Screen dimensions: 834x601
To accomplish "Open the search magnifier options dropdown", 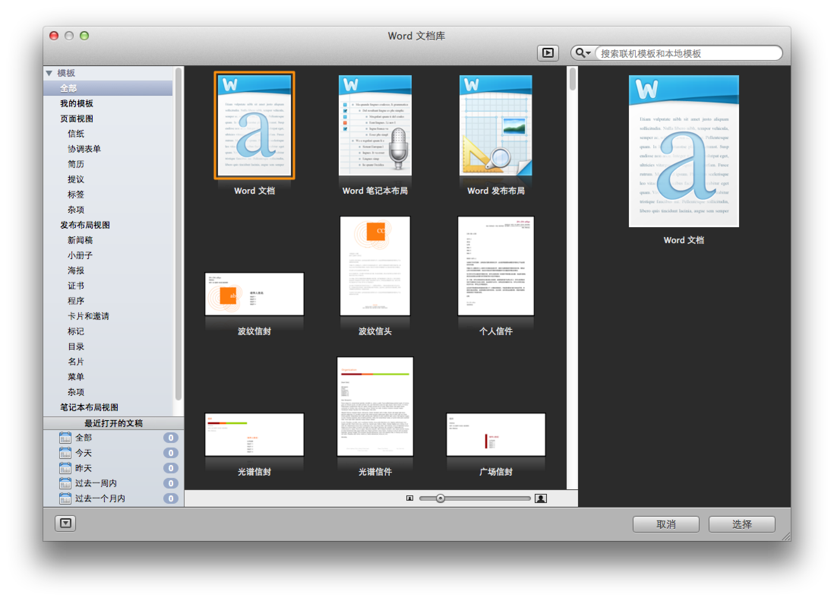I will pos(583,53).
